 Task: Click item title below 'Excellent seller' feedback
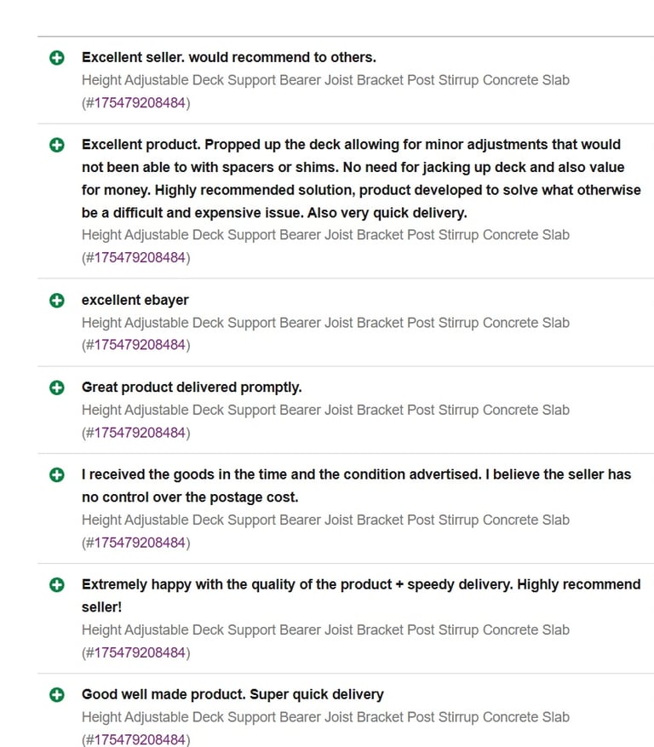325,81
